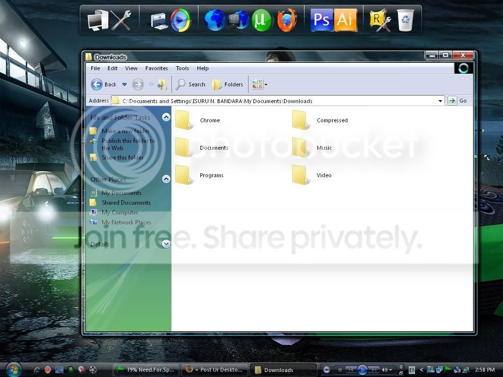Open the Views dropdown button

coord(259,84)
